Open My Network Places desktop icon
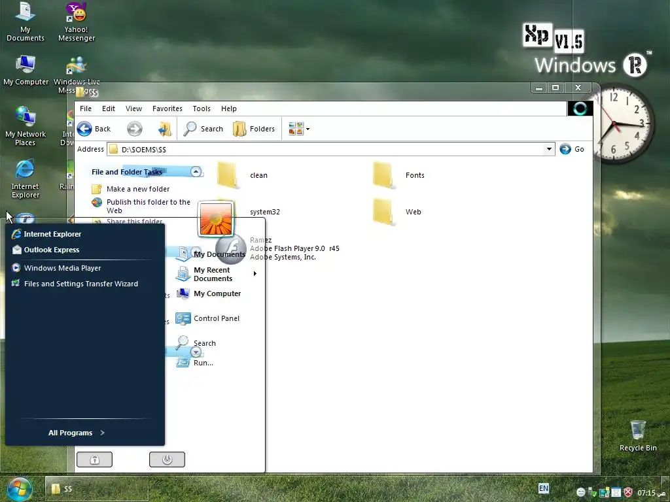The image size is (670, 502). pos(26,126)
